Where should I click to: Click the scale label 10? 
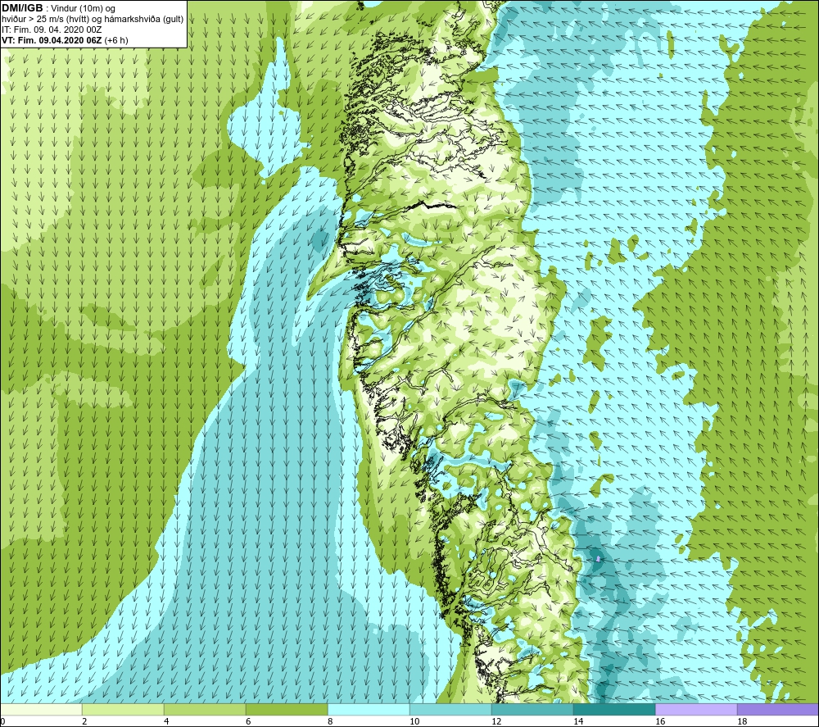click(414, 721)
